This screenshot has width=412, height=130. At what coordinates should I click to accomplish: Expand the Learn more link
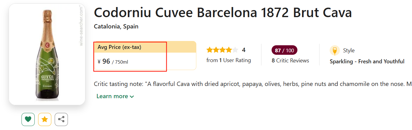[x=112, y=96]
